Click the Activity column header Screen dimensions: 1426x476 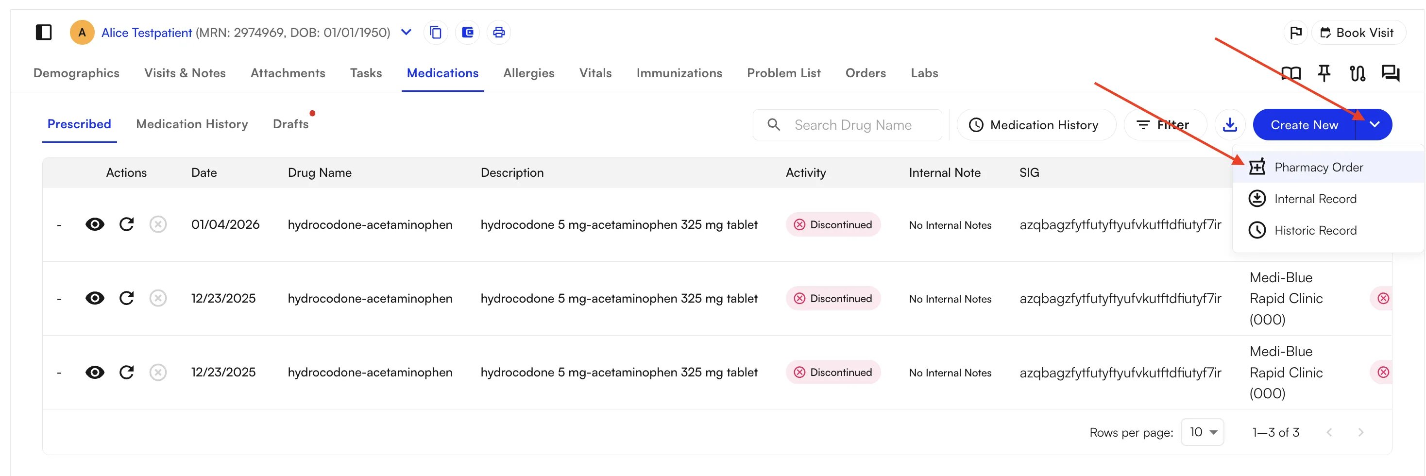[x=805, y=173]
